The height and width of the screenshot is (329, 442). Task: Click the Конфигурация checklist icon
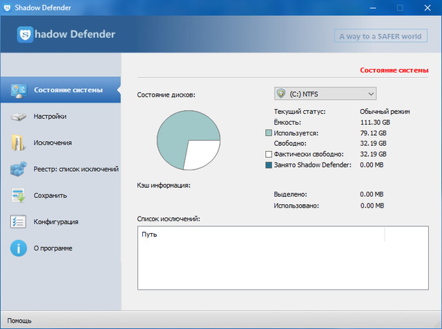coord(18,221)
